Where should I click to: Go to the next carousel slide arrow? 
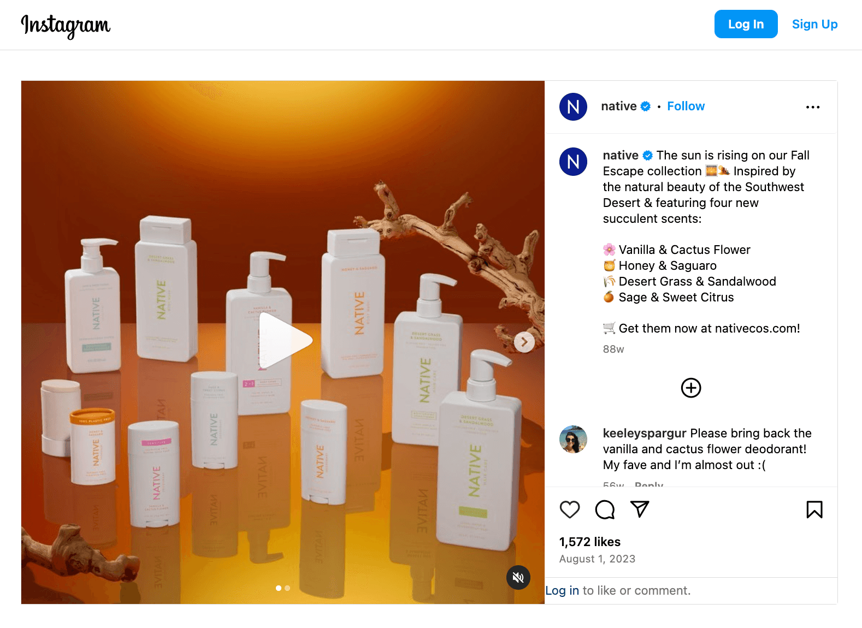(x=524, y=342)
